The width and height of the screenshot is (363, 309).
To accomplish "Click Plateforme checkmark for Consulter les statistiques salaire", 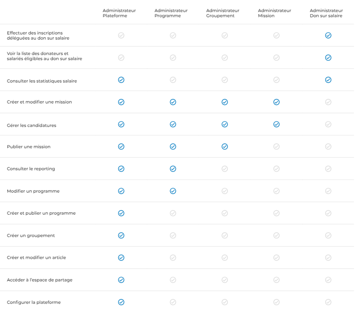I will (121, 80).
